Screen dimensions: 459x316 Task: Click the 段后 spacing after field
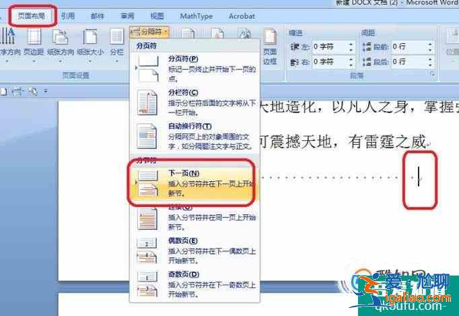tap(409, 61)
